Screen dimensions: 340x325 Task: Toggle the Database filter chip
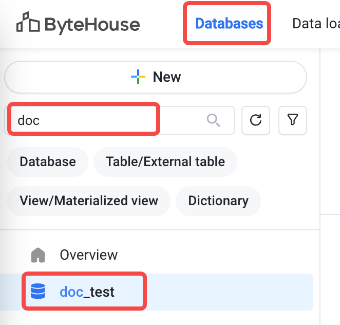[x=48, y=162]
